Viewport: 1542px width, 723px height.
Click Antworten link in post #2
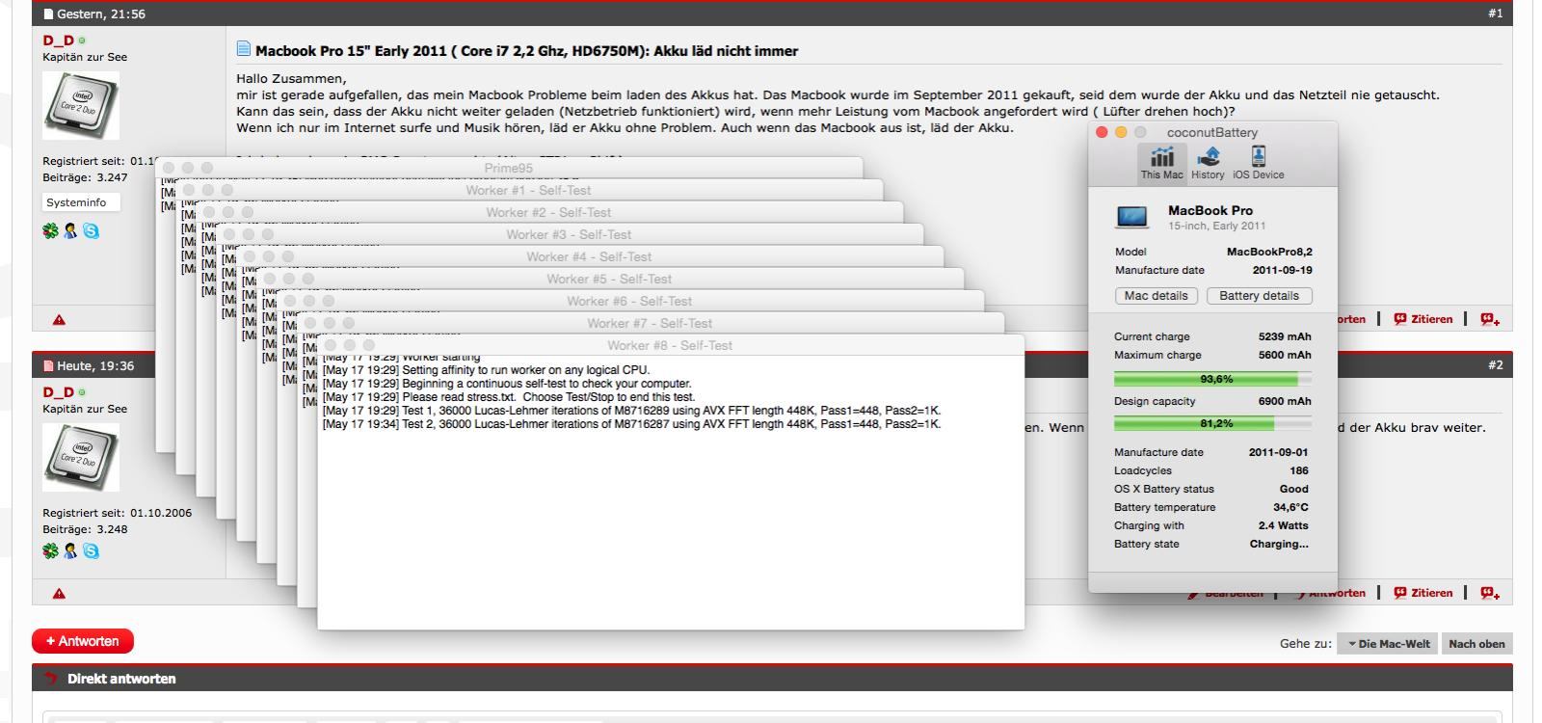click(x=1332, y=593)
